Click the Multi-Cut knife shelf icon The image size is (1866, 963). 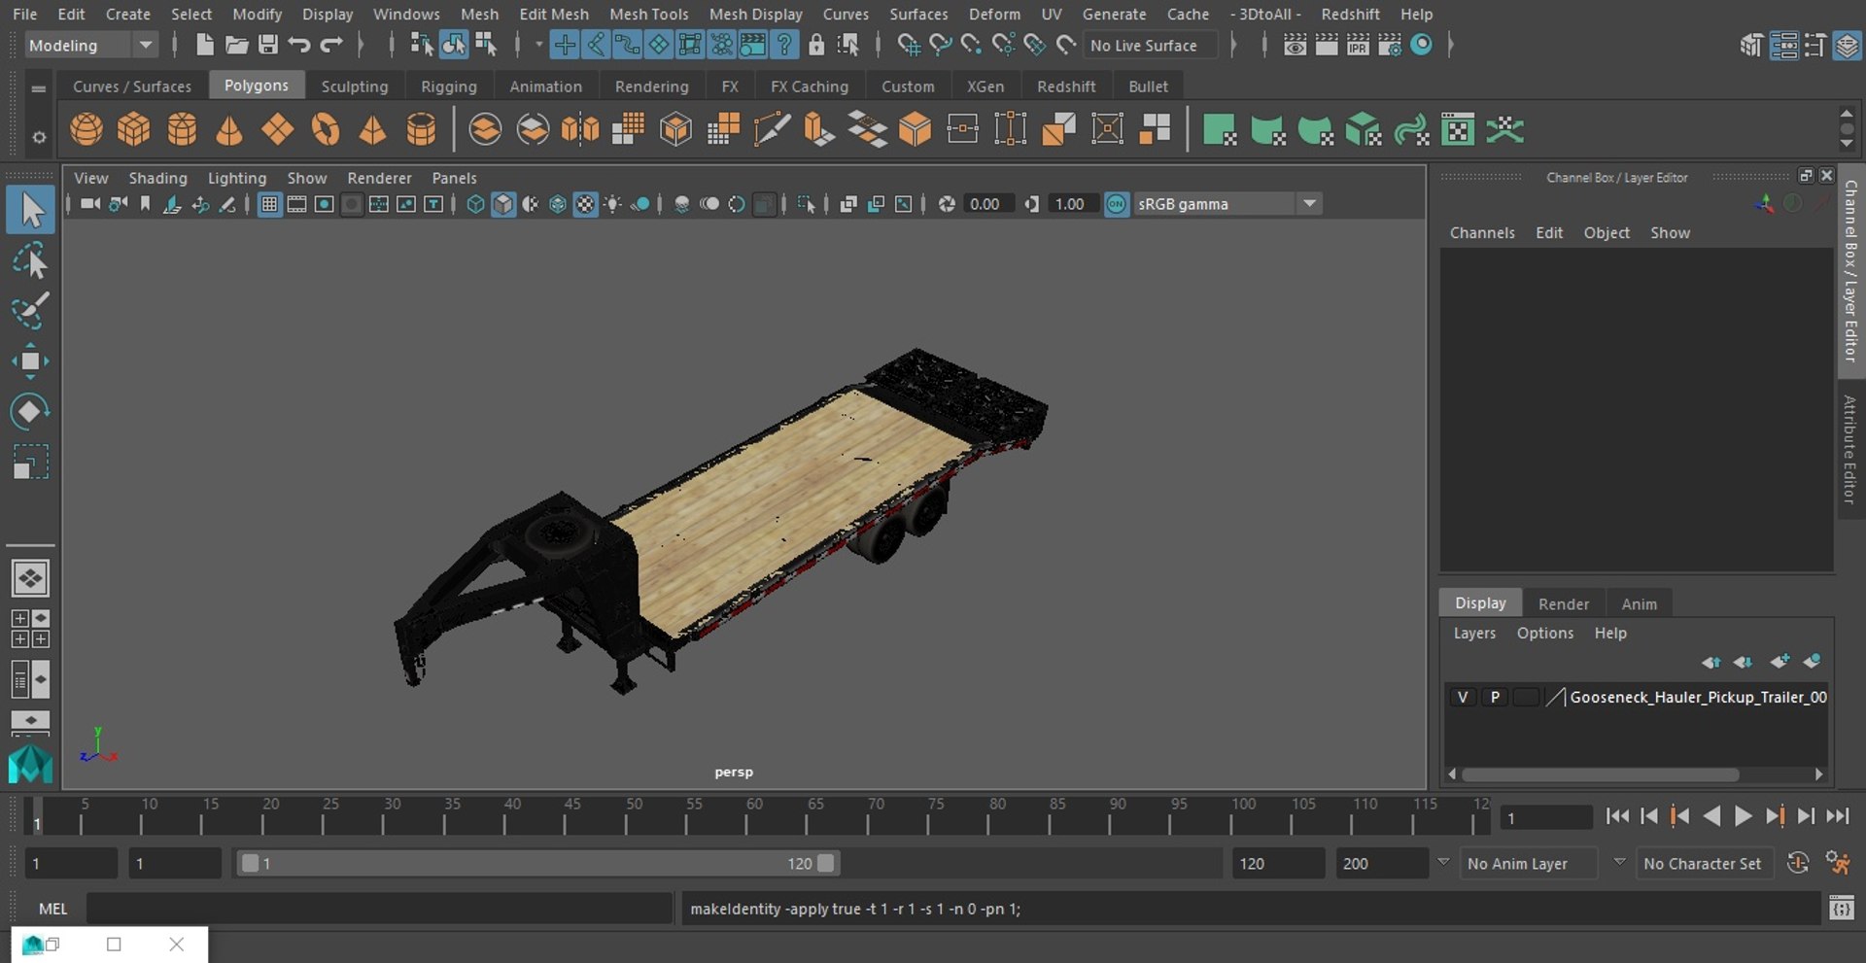coord(772,129)
